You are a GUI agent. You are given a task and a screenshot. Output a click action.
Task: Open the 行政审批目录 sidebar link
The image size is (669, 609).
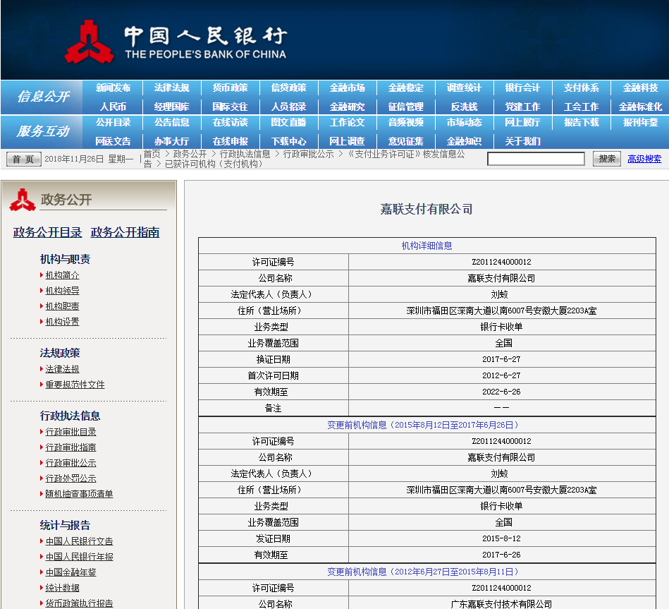(70, 432)
